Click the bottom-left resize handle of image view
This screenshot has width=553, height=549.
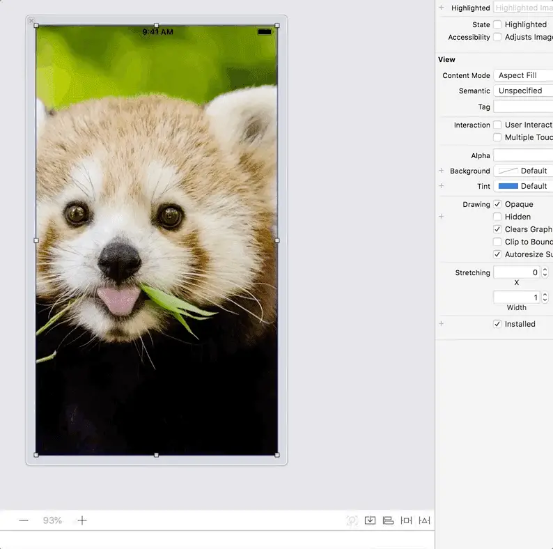(36, 455)
